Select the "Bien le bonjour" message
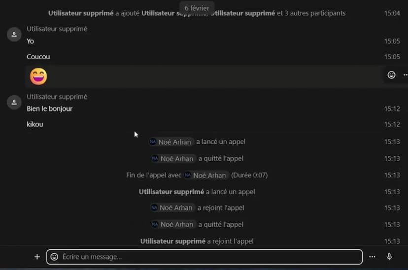The width and height of the screenshot is (408, 270). coord(49,108)
